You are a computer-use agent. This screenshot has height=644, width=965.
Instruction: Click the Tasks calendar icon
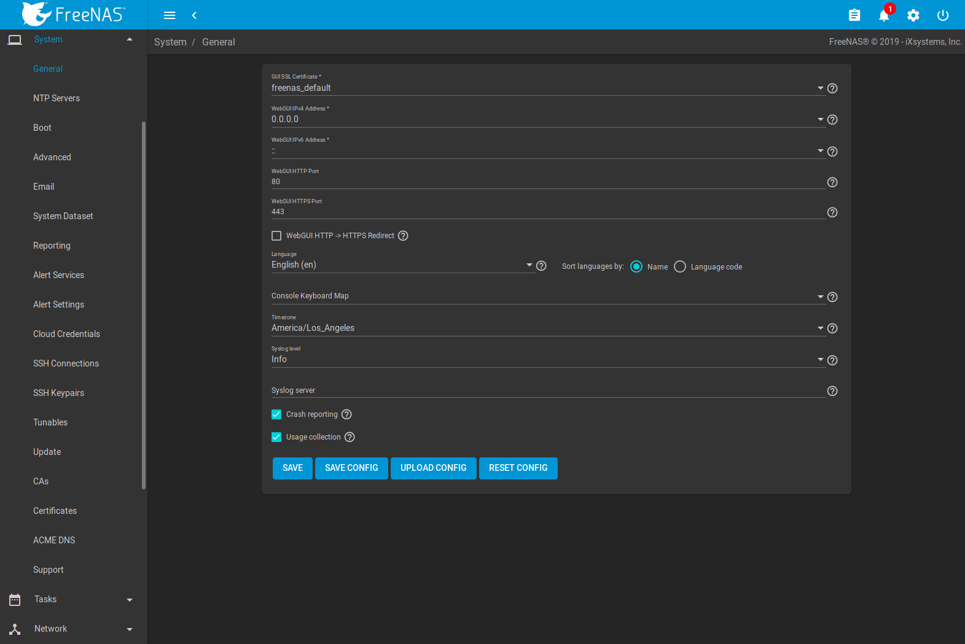coord(15,600)
